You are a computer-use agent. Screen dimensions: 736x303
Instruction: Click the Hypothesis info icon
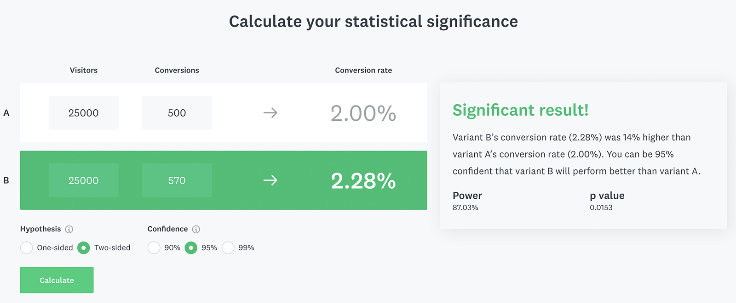69,229
